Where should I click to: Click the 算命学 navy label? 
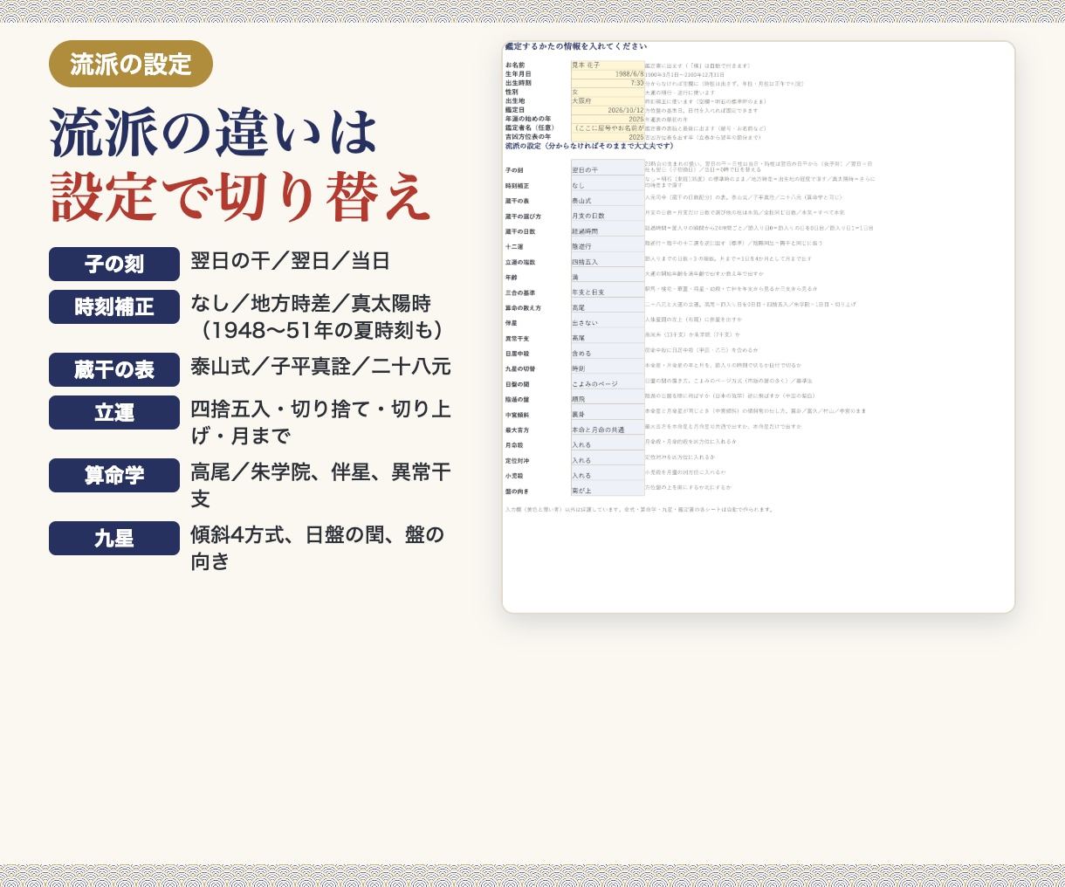pyautogui.click(x=114, y=475)
